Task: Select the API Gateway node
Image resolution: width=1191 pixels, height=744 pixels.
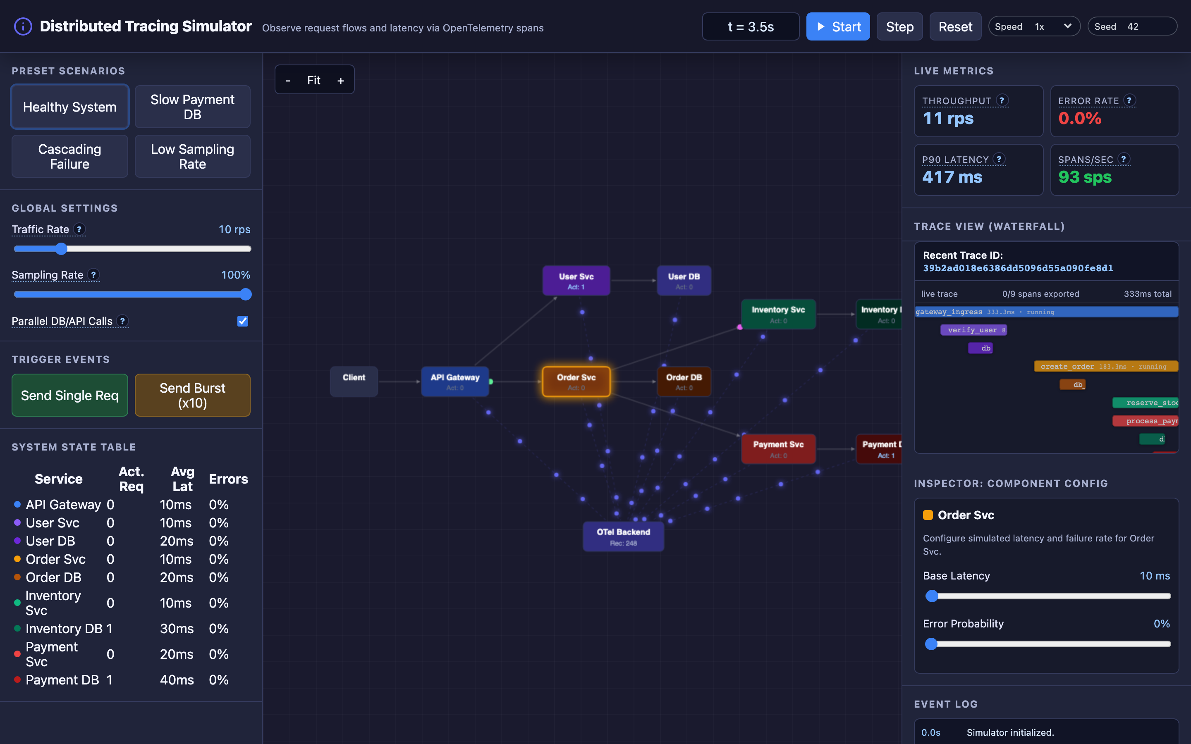Action: click(x=455, y=382)
